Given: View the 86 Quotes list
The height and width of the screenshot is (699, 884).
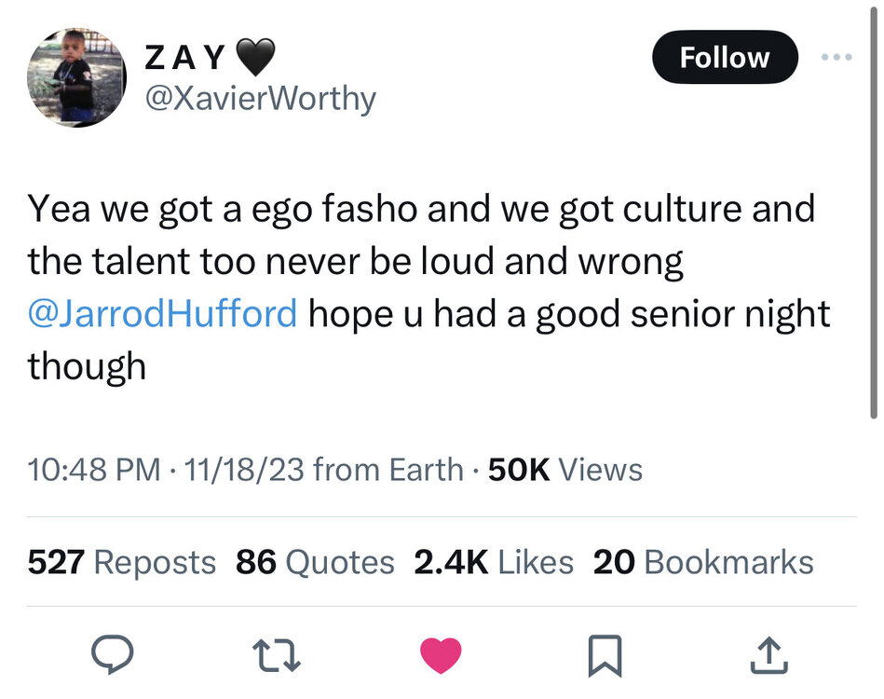Looking at the screenshot, I should (315, 562).
